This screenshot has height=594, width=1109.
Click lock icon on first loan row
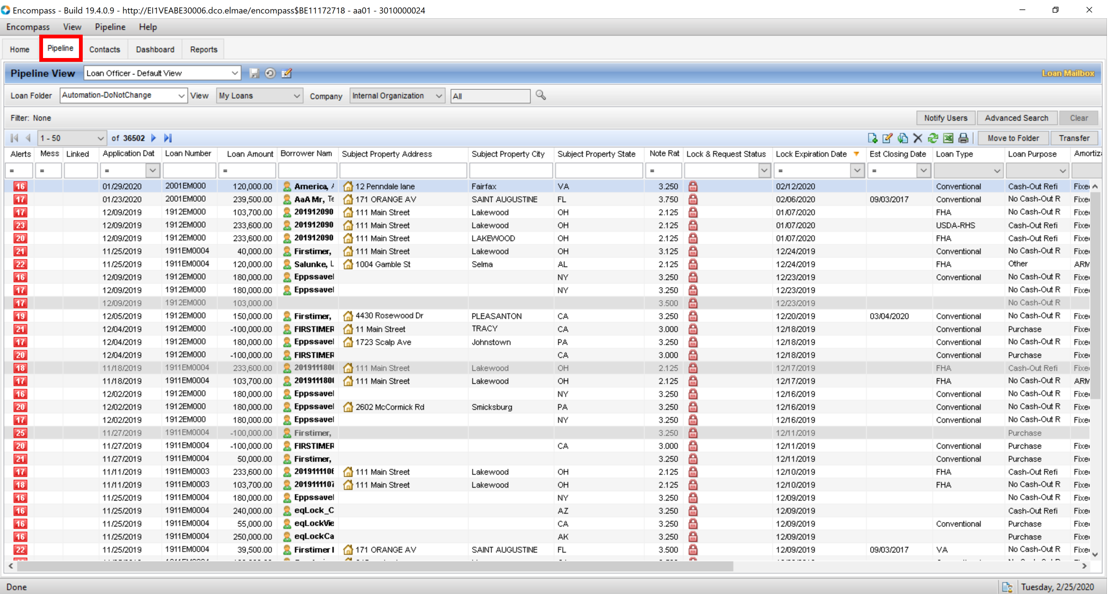click(693, 186)
